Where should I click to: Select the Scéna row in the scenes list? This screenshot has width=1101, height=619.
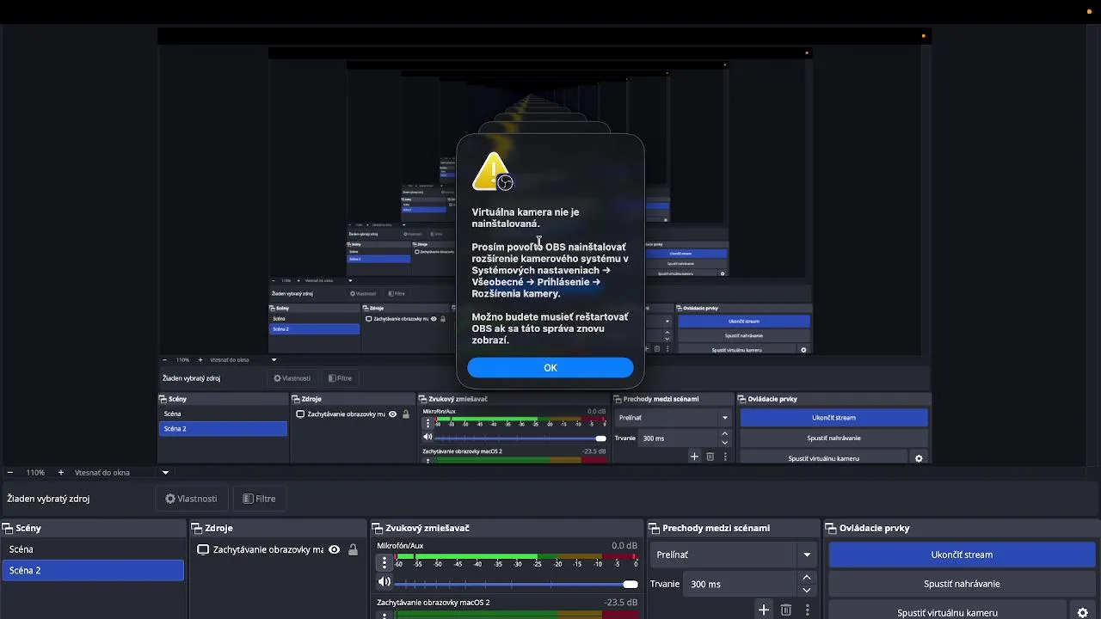(x=93, y=549)
